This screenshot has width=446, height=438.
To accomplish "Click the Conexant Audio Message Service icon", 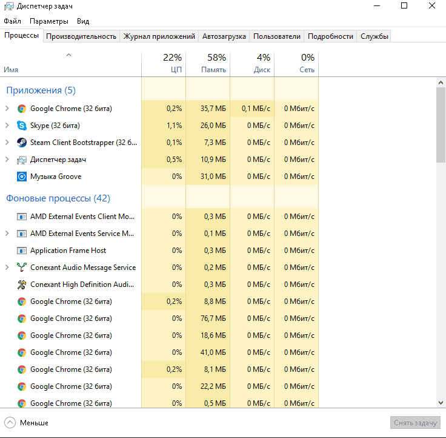I will tap(22, 268).
